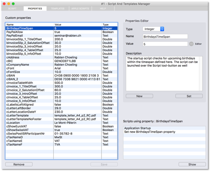Sort by the Name column header
The height and width of the screenshot is (172, 211).
[30, 24]
